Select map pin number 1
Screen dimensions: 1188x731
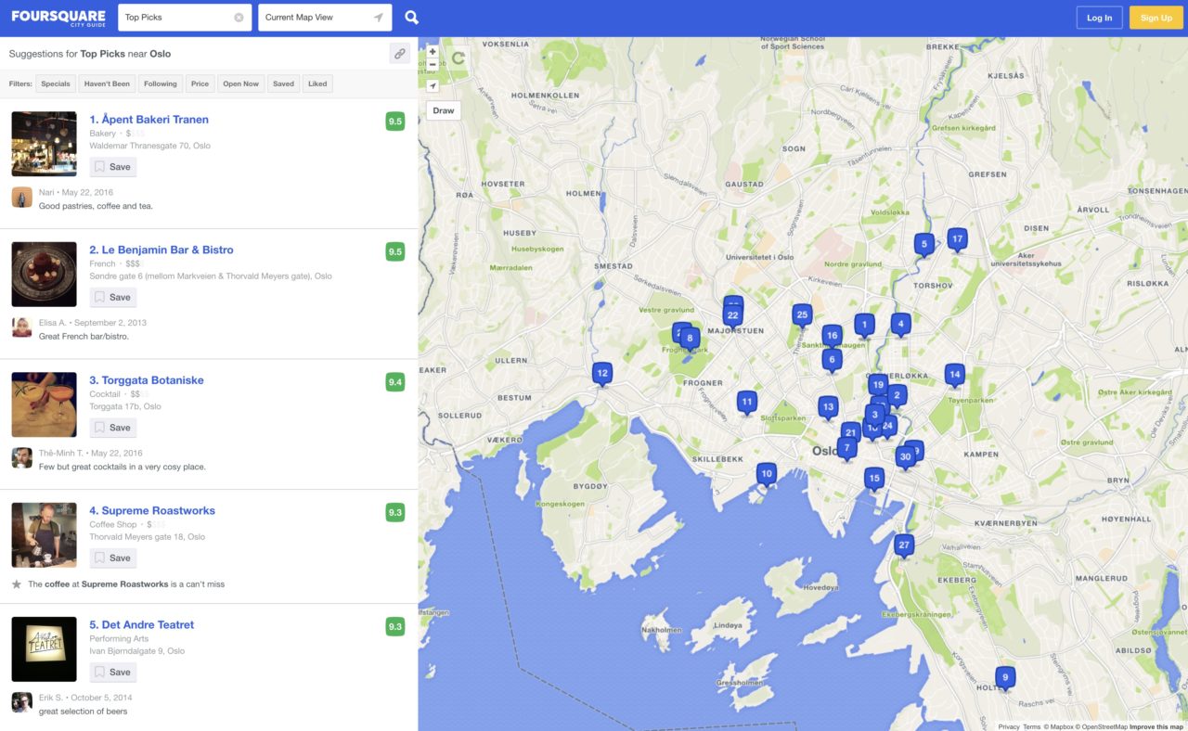pyautogui.click(x=864, y=325)
